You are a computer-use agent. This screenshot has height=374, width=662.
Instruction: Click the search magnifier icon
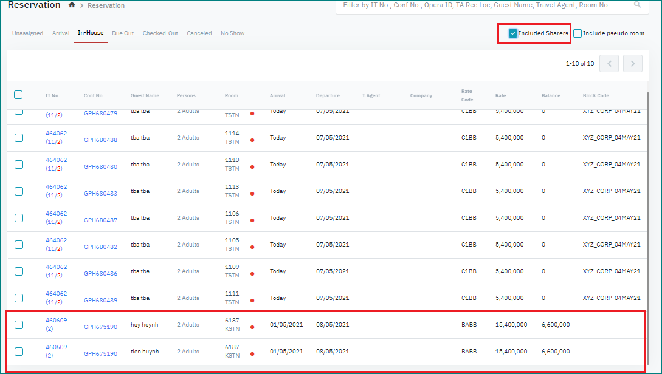click(637, 5)
